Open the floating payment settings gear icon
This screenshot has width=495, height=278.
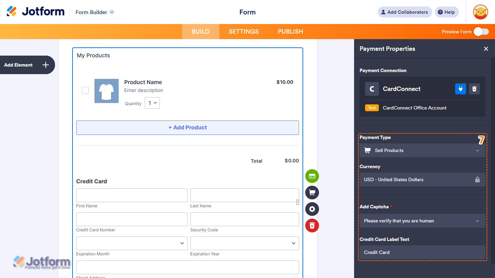[x=312, y=209]
